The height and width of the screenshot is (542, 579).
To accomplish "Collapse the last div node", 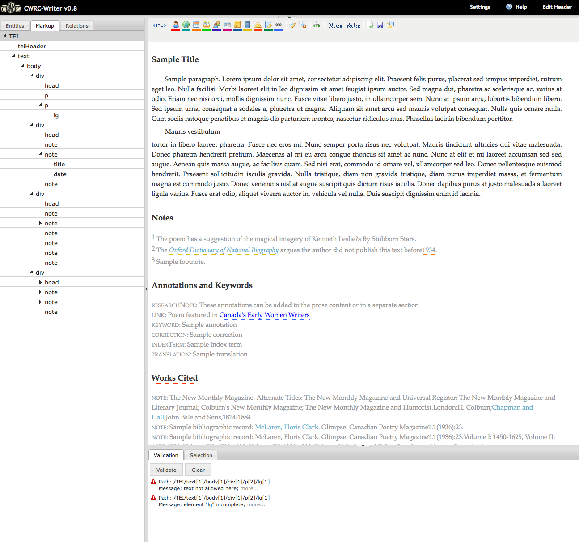I will 31,272.
